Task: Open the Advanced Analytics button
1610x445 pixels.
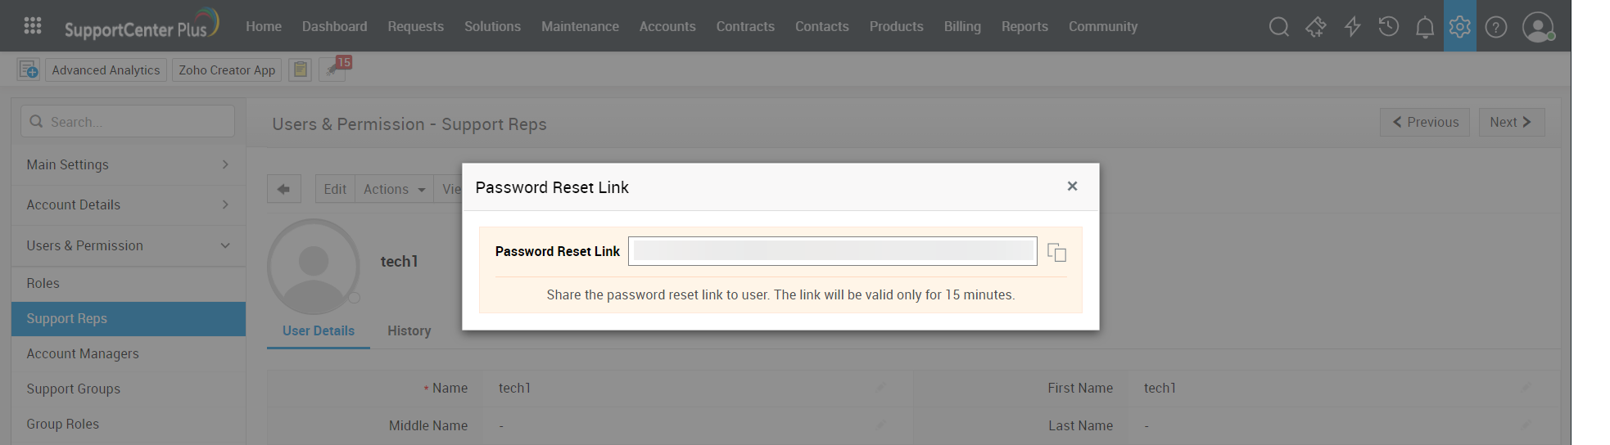Action: [x=106, y=70]
